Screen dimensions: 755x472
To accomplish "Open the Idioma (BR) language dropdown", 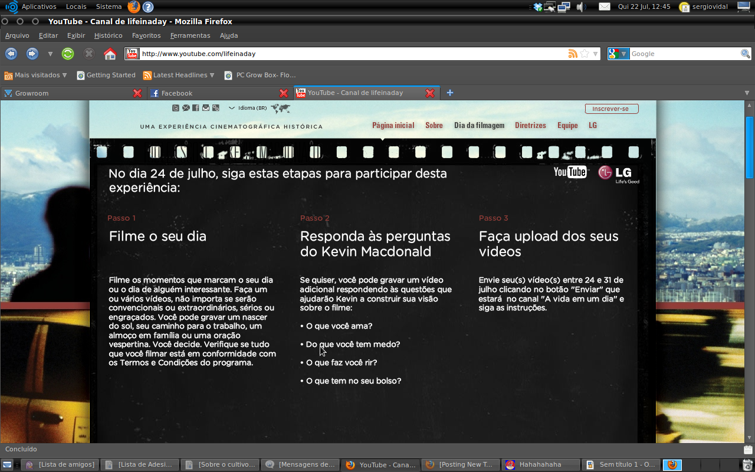I will (x=248, y=108).
